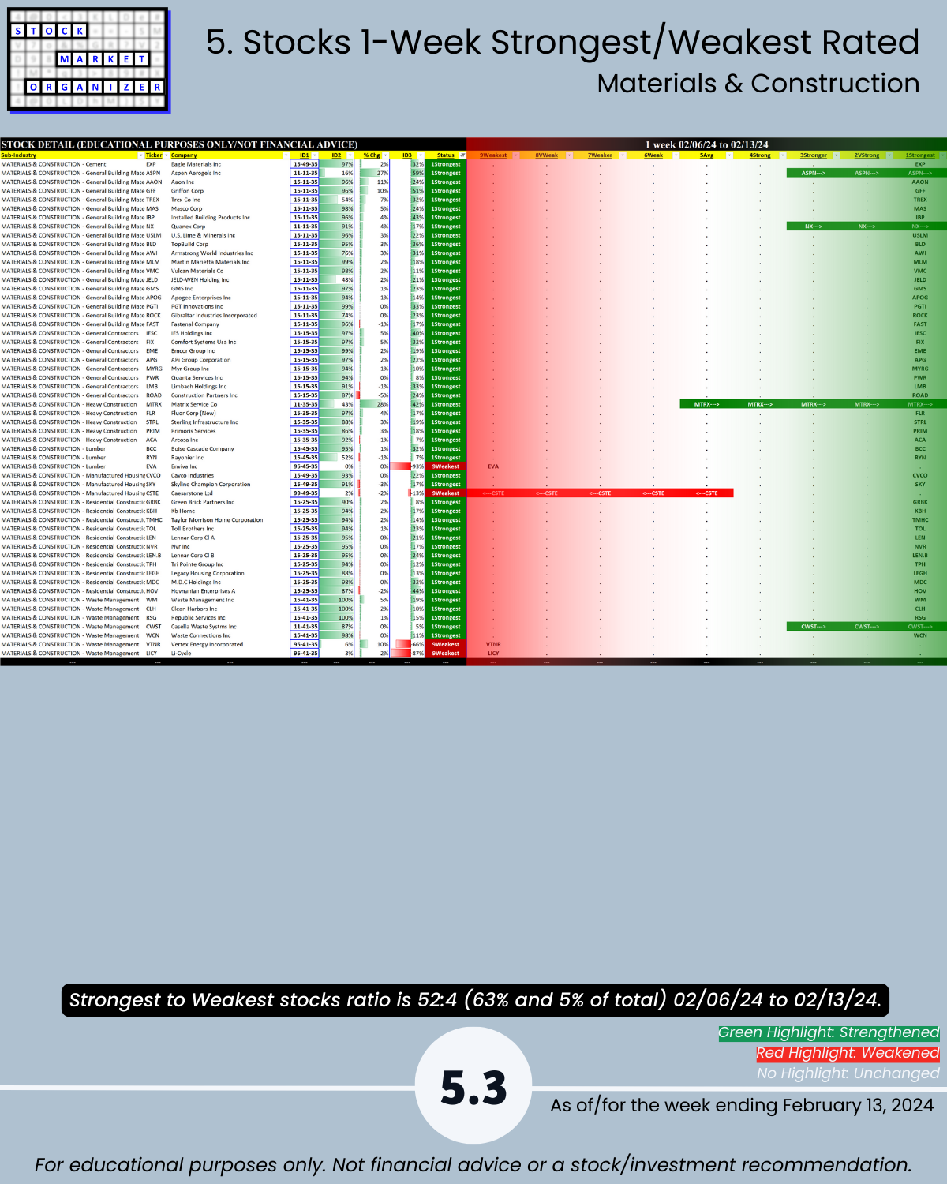Open the 5Avg column filter dropdown
The image size is (947, 1184).
[729, 155]
